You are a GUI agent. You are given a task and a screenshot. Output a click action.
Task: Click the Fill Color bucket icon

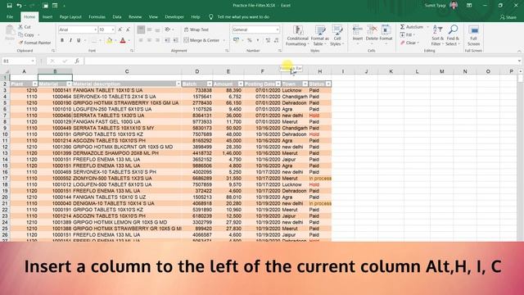pos(109,40)
